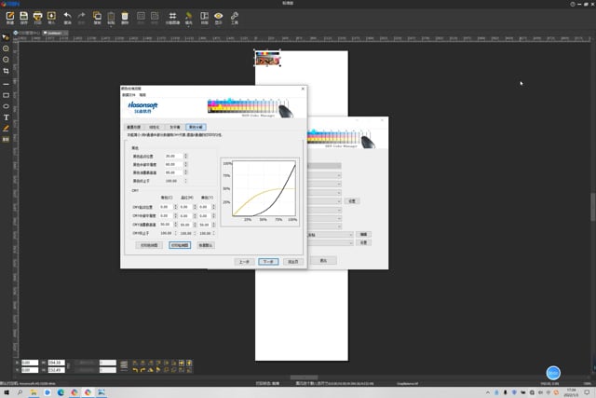Click the stacked layers icon in the bottom bar

(x=124, y=366)
